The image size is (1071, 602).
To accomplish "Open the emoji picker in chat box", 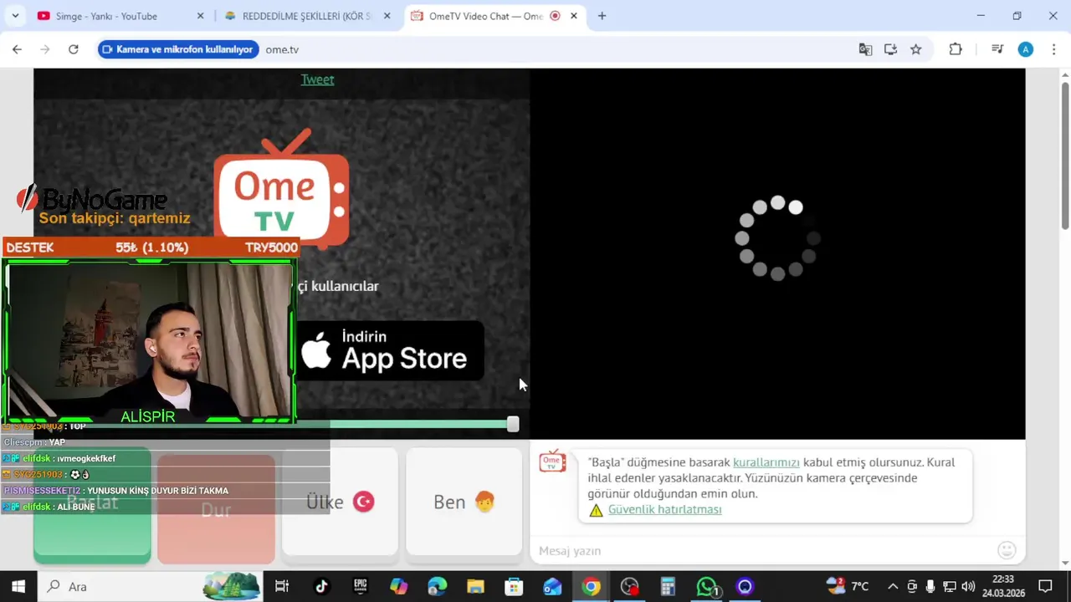I will point(1007,550).
